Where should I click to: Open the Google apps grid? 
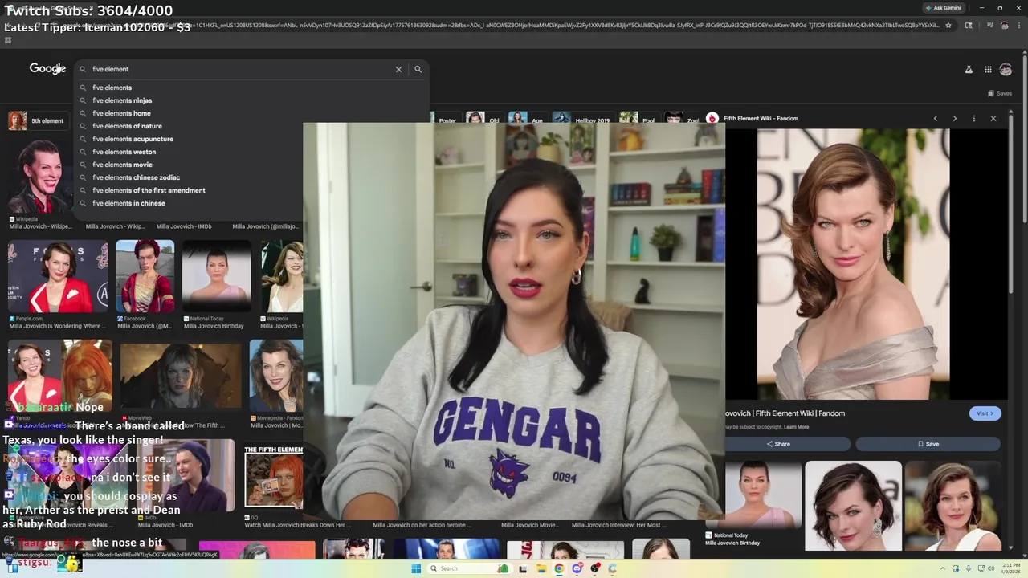(x=988, y=70)
